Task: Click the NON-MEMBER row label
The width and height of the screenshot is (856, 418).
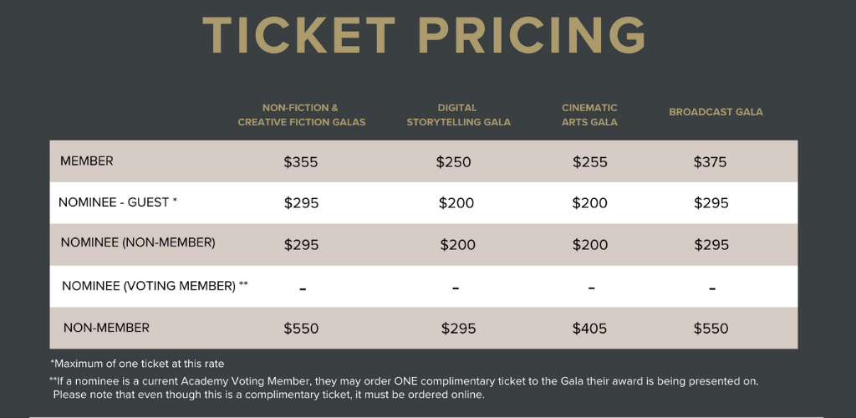Action: [x=106, y=328]
